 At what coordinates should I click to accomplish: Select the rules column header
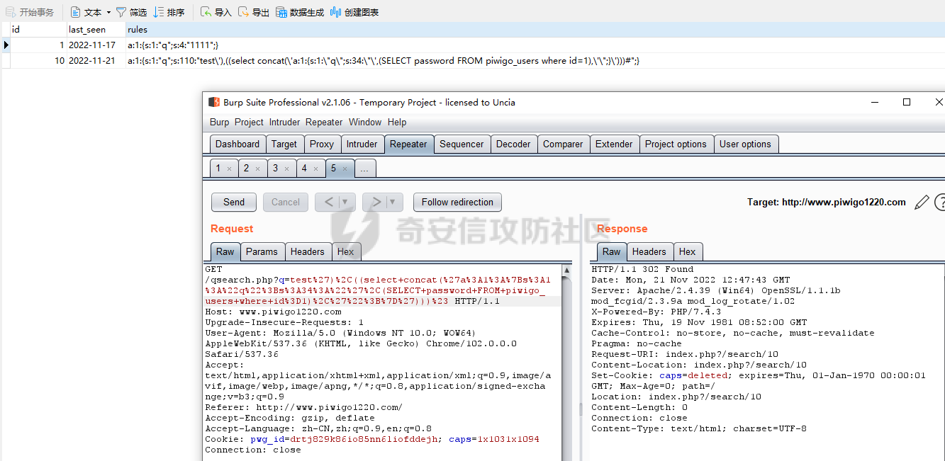[x=535, y=30]
